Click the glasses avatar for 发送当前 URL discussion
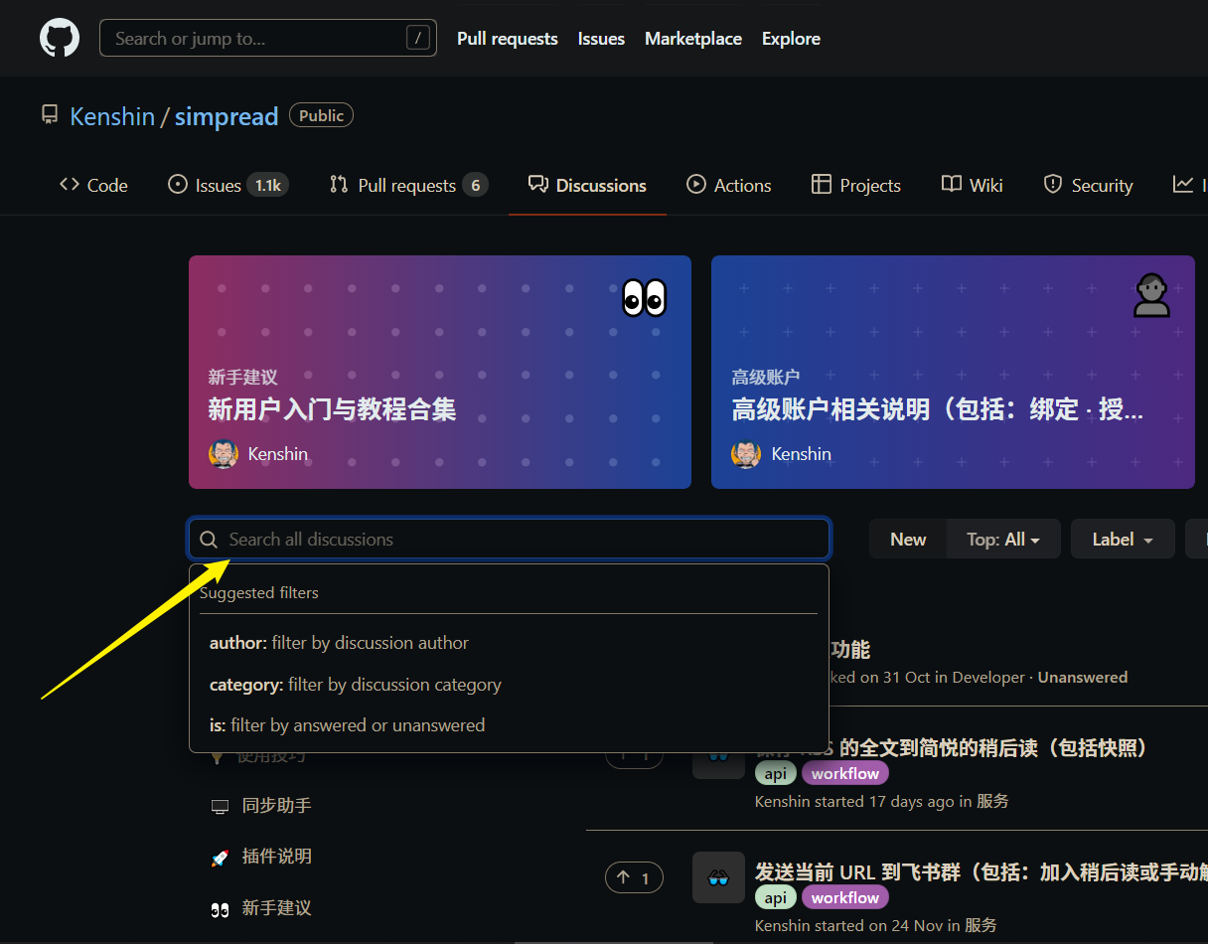The height and width of the screenshot is (944, 1208). [718, 877]
